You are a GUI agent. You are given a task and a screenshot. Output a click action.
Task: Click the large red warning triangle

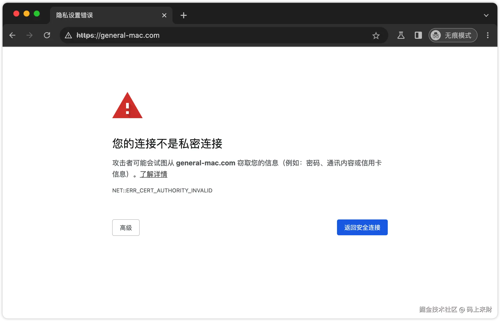[127, 107]
